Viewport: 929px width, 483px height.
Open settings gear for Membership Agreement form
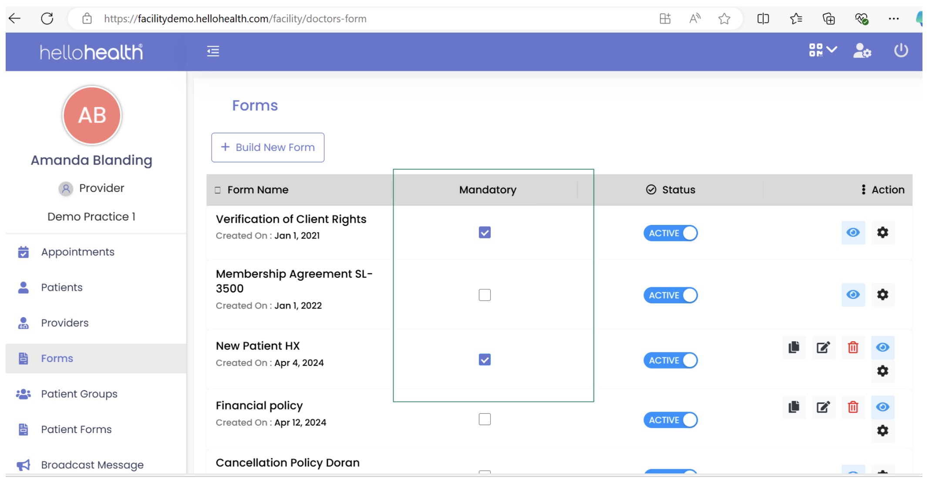click(882, 295)
